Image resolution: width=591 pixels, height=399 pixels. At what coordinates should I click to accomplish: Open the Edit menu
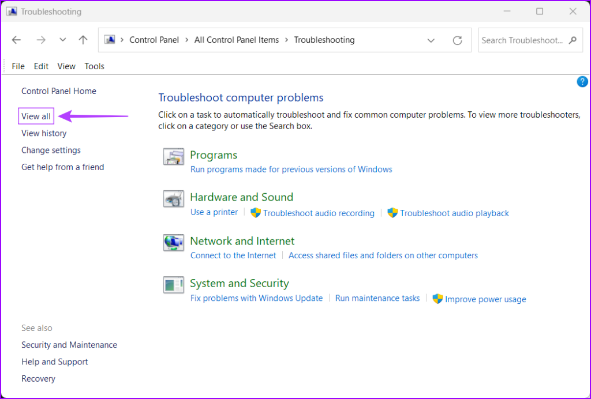click(41, 66)
